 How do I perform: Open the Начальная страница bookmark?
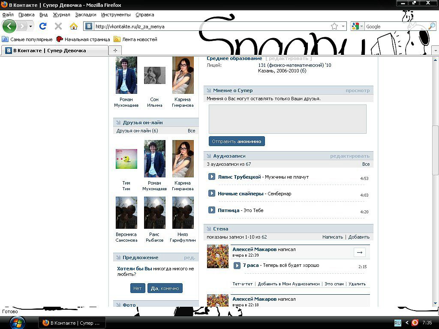click(83, 39)
